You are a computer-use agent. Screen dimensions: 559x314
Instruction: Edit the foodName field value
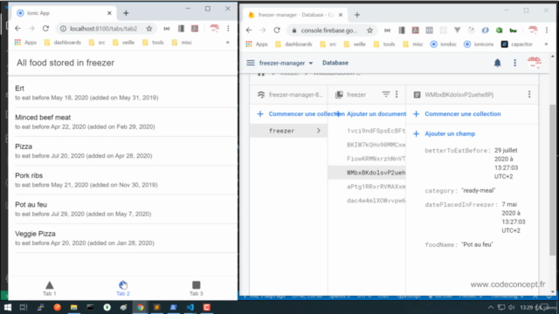click(477, 244)
